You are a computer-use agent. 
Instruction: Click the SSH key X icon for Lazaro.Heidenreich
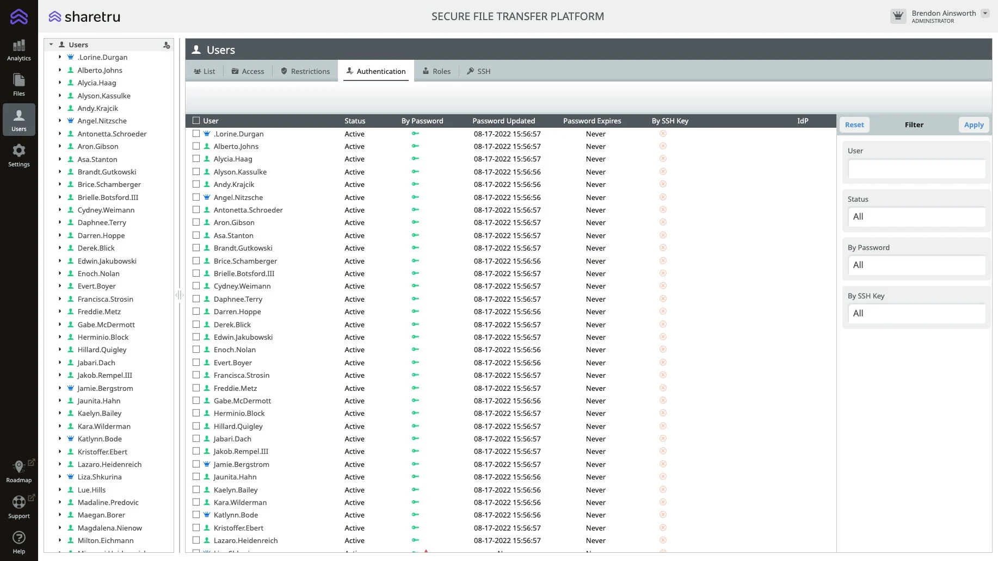click(x=663, y=540)
